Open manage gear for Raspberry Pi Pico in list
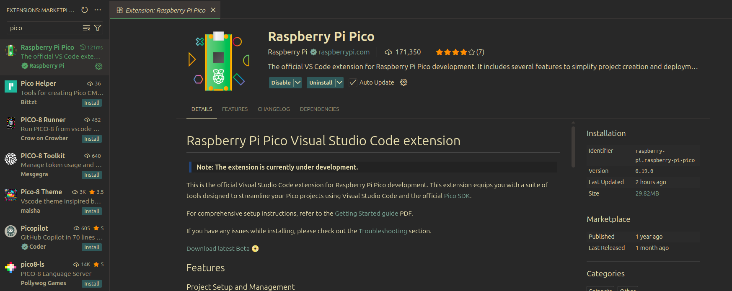 click(x=98, y=66)
